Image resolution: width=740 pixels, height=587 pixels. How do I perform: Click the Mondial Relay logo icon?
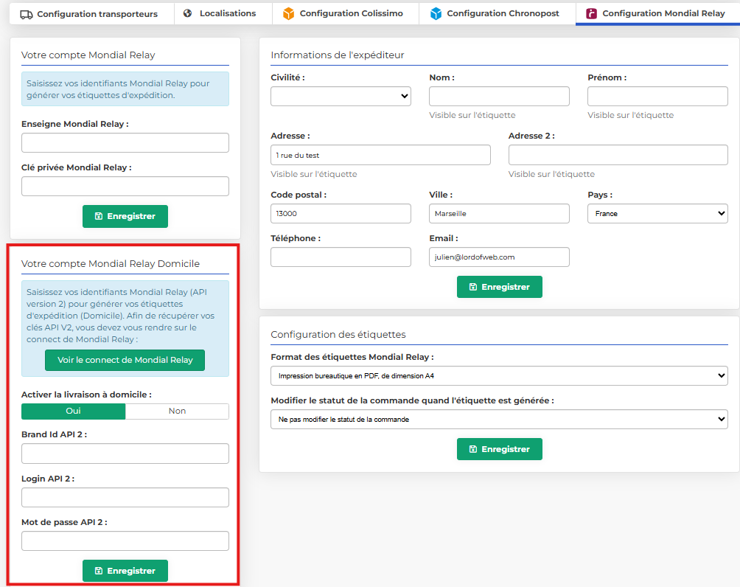tap(591, 13)
